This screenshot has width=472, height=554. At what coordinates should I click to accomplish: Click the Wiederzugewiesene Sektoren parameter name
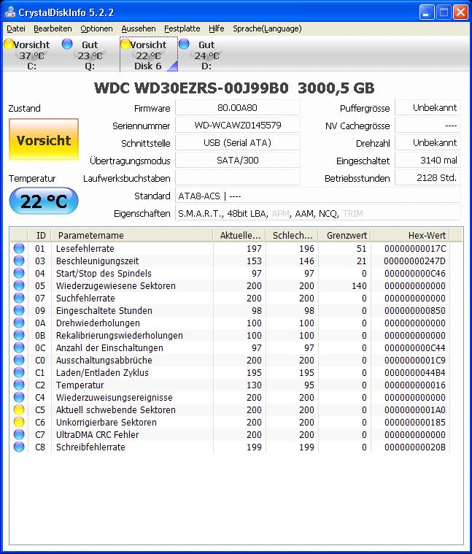coord(116,285)
